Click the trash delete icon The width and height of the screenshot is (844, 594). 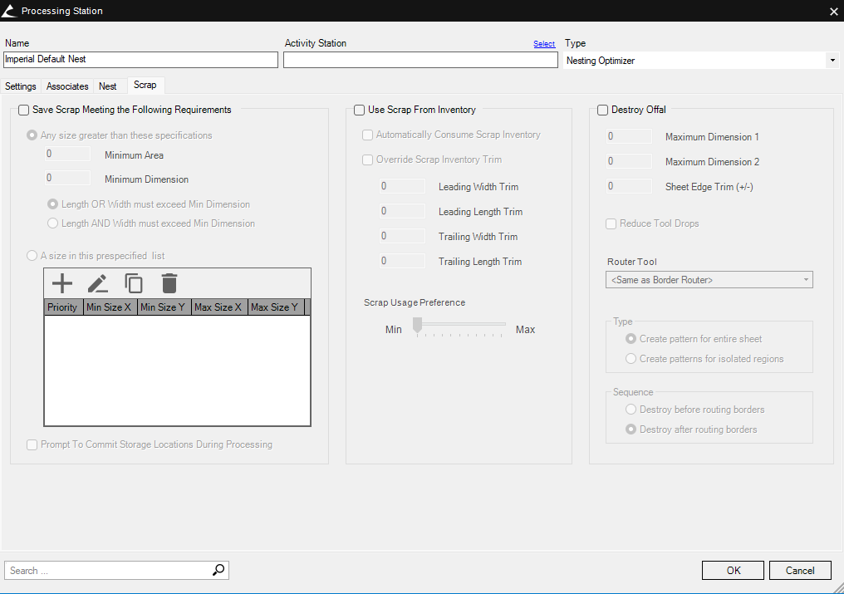tap(169, 283)
